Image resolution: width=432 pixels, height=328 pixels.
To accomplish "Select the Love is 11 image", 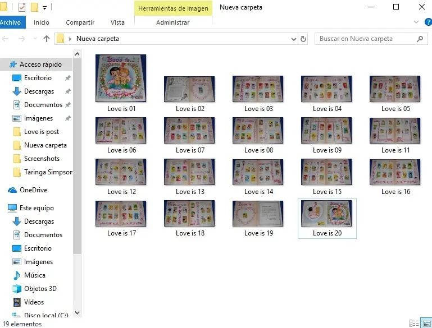I will pyautogui.click(x=395, y=131).
